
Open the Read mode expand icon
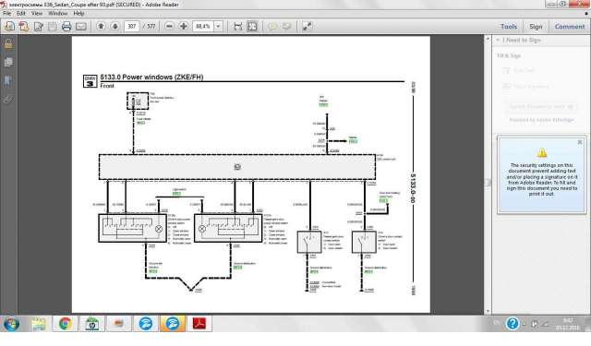coord(308,27)
